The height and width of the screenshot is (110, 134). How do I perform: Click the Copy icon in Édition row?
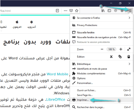click(x=120, y=56)
